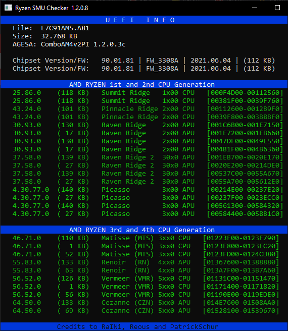Click Raven Ridge 2 address [00537C00-0055A670]

(245, 173)
